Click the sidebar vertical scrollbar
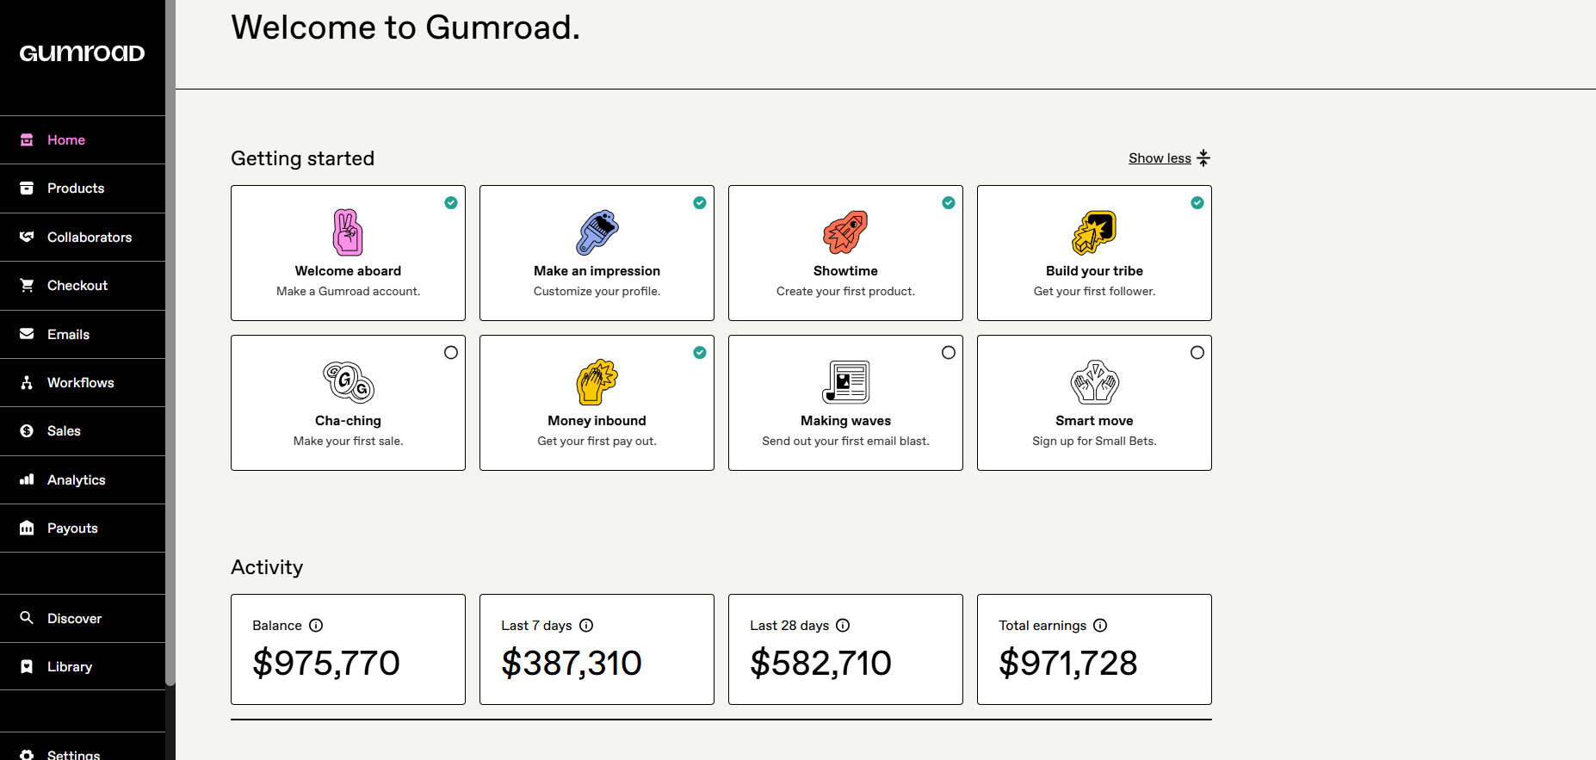The height and width of the screenshot is (760, 1596). pyautogui.click(x=170, y=344)
